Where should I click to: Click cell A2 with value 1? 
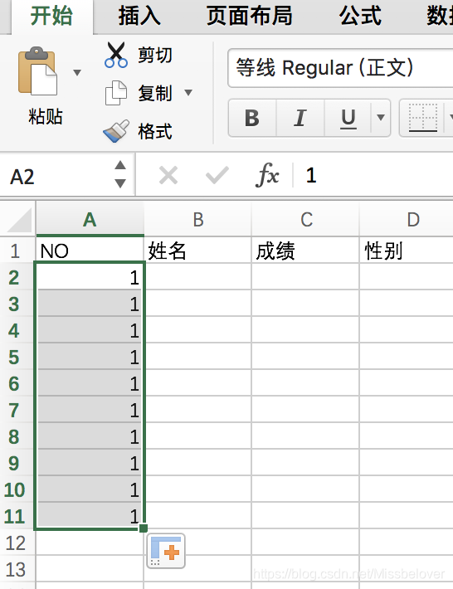tap(90, 277)
